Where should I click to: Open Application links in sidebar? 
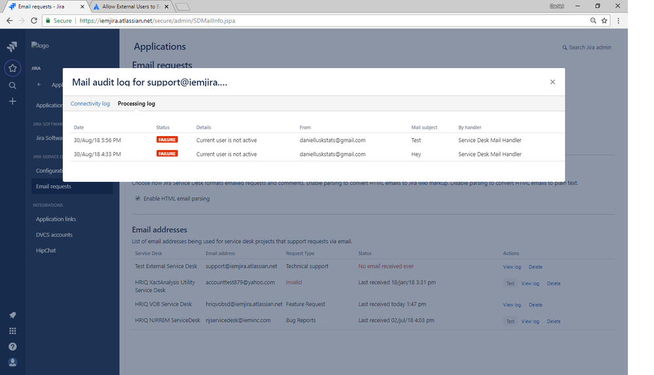(56, 219)
